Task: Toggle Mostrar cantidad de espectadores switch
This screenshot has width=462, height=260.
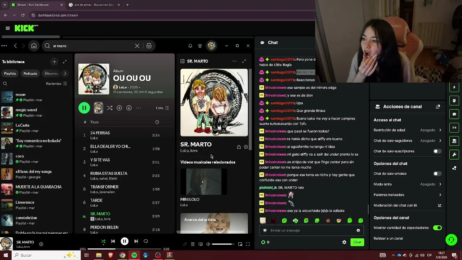Action: 437,228
